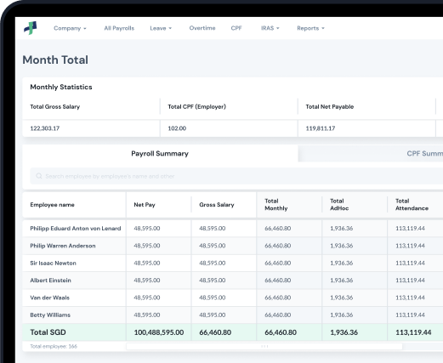The height and width of the screenshot is (363, 443).
Task: Click Total Gross Salary value 122,303.17
Action: (x=45, y=128)
